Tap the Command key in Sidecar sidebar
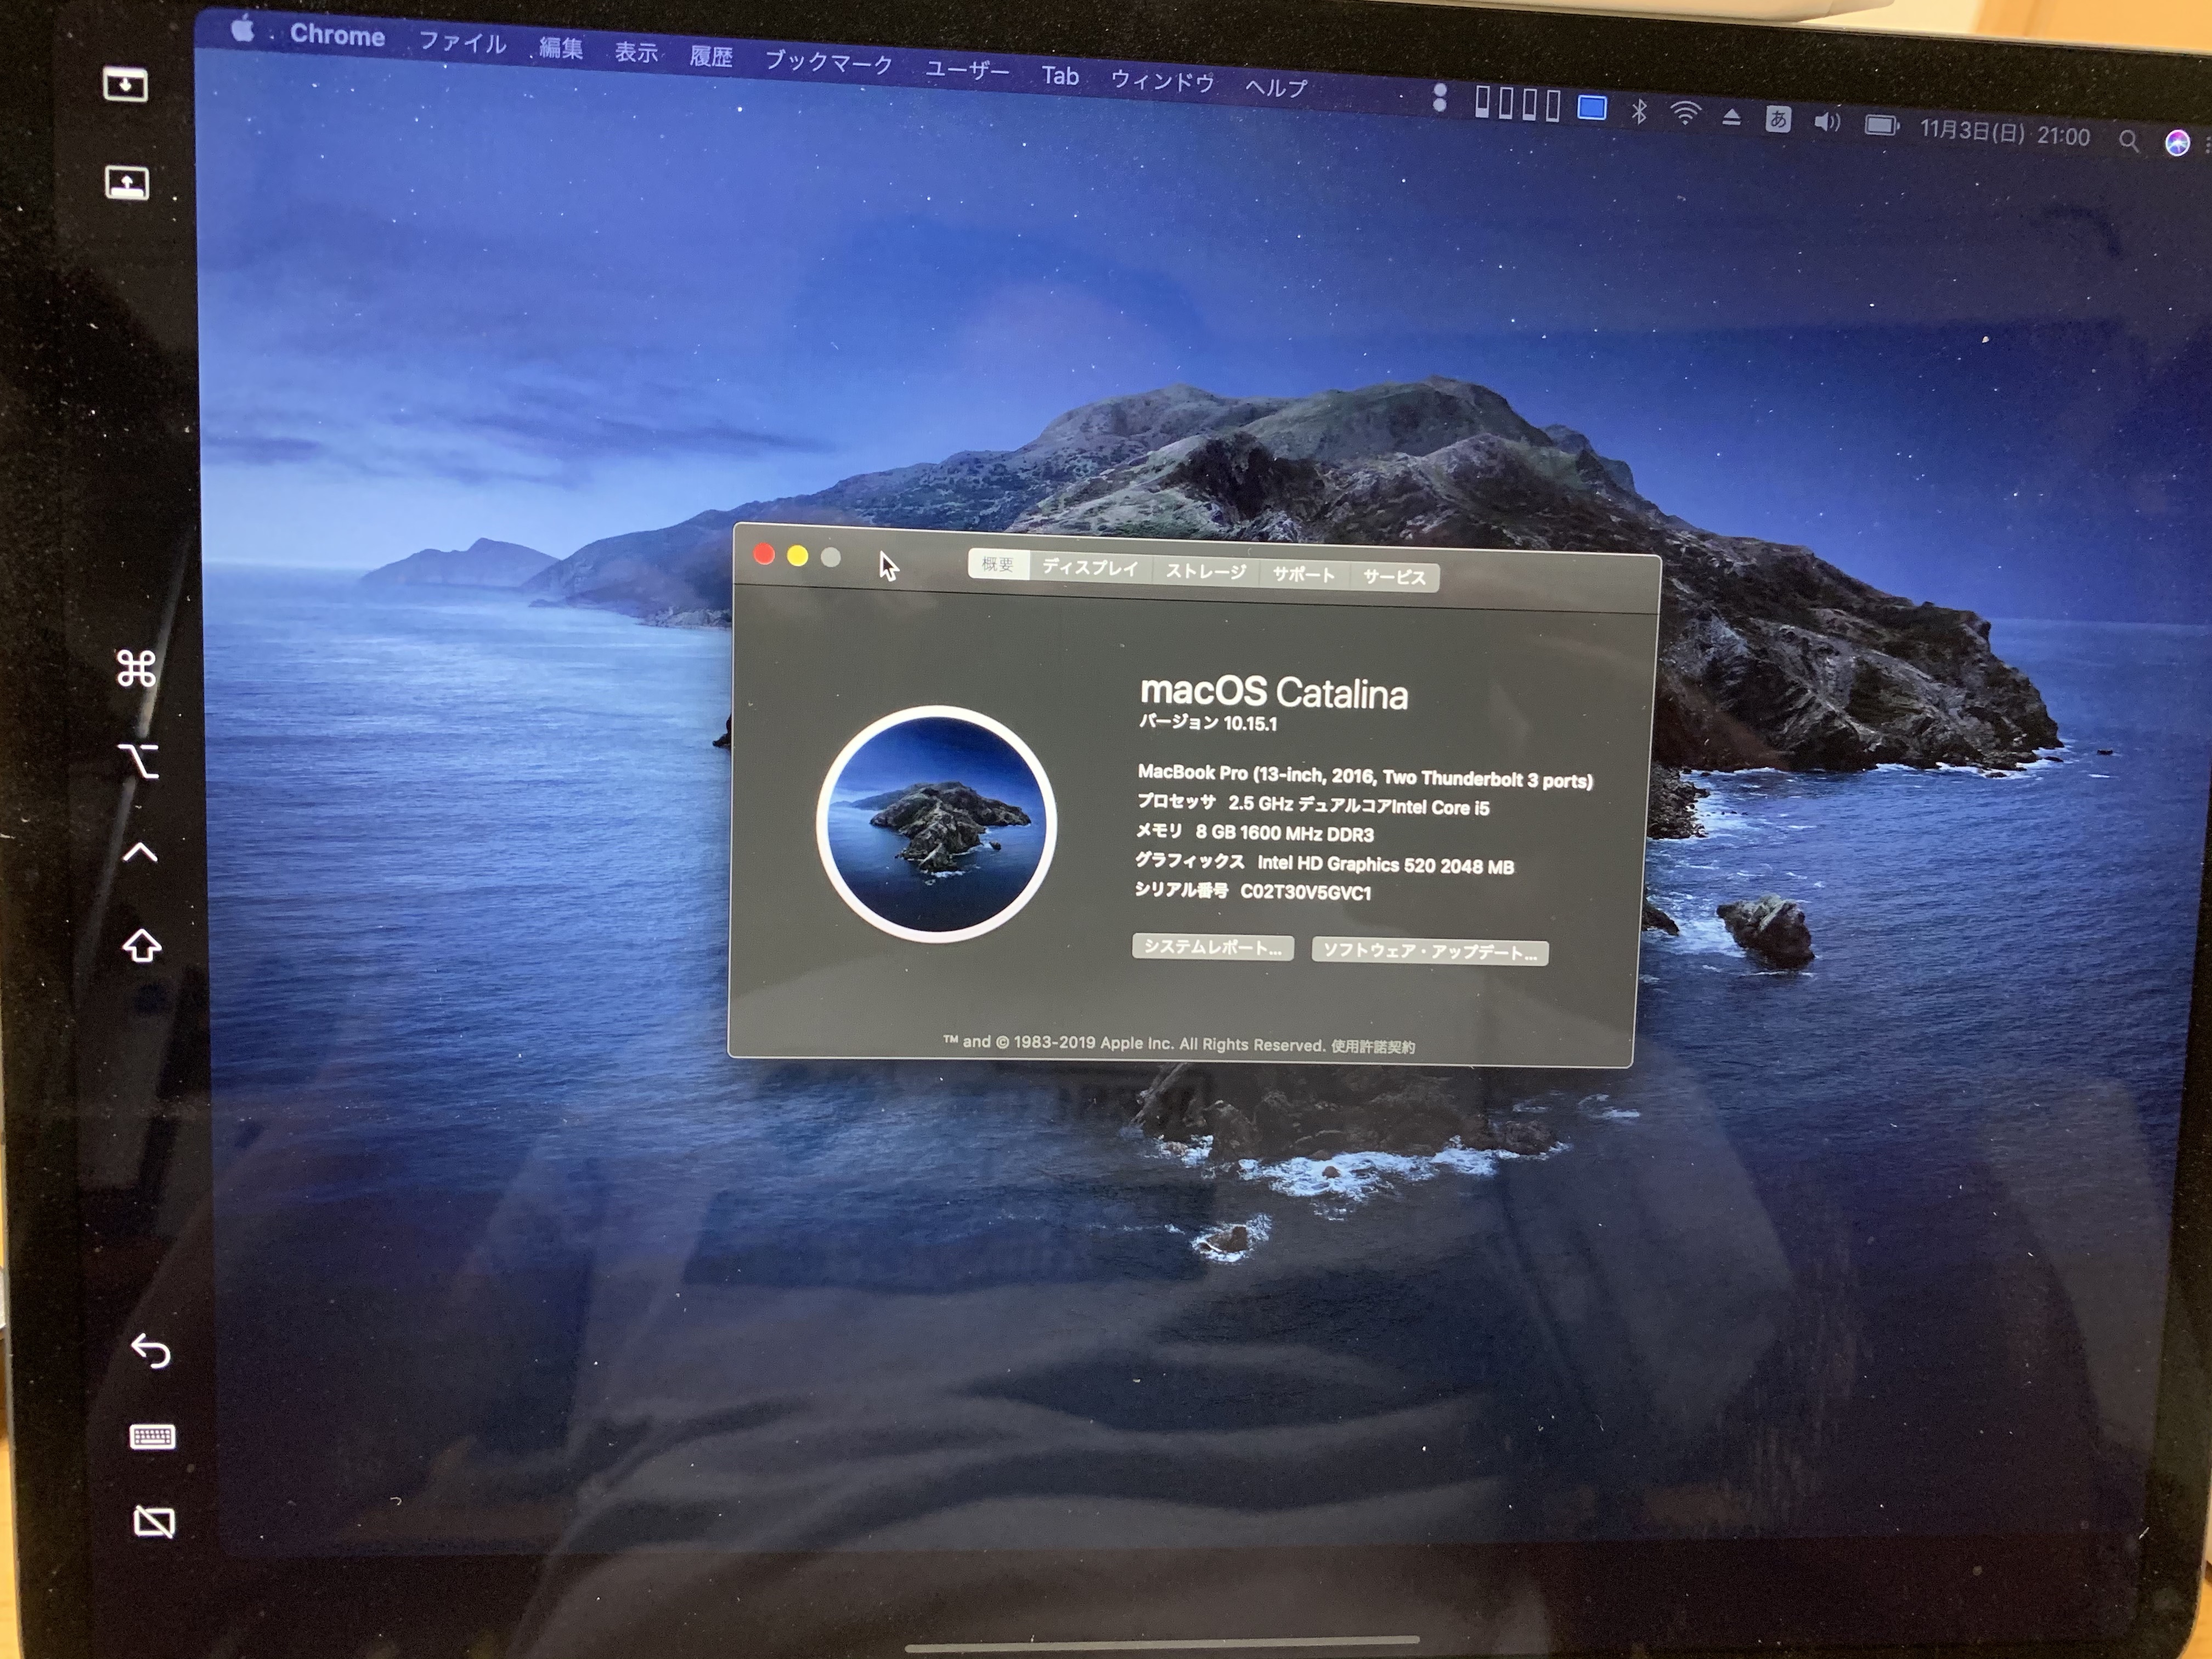Viewport: 2212px width, 1659px height. click(x=136, y=669)
